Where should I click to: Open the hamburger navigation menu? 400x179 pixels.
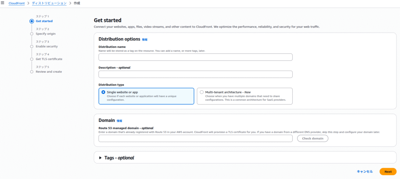pyautogui.click(x=2, y=3)
